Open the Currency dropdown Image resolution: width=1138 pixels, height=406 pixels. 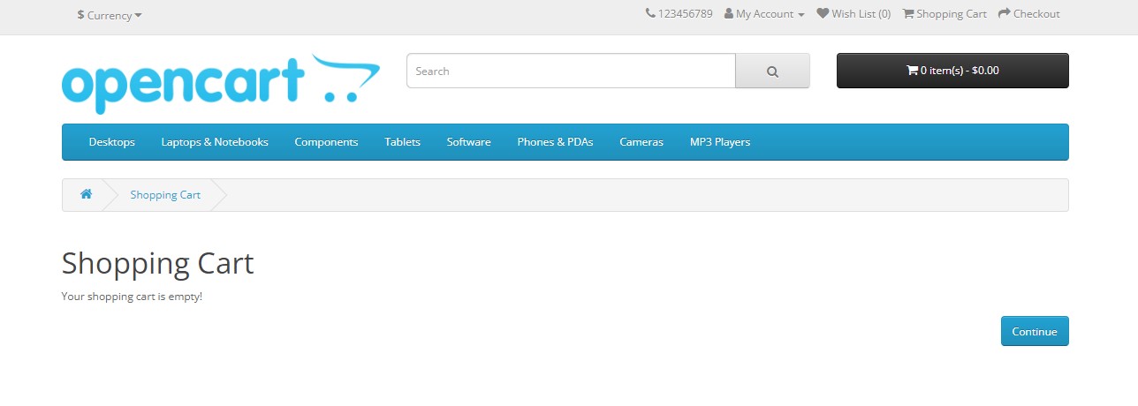click(x=110, y=15)
